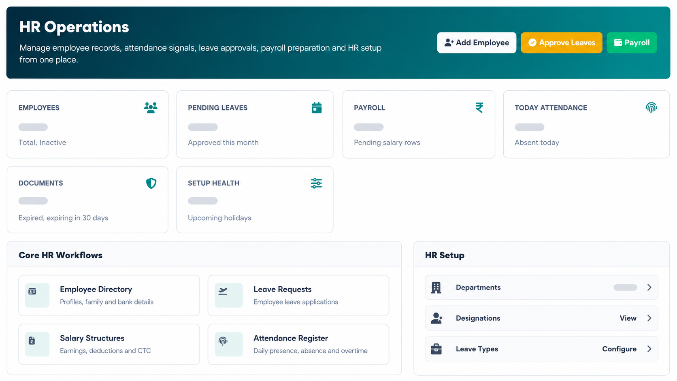Expand the Departments row chevron

coord(649,287)
